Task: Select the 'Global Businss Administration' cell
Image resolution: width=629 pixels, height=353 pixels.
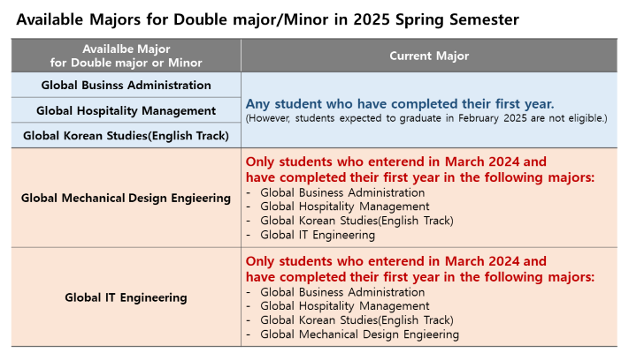Action: tap(126, 85)
